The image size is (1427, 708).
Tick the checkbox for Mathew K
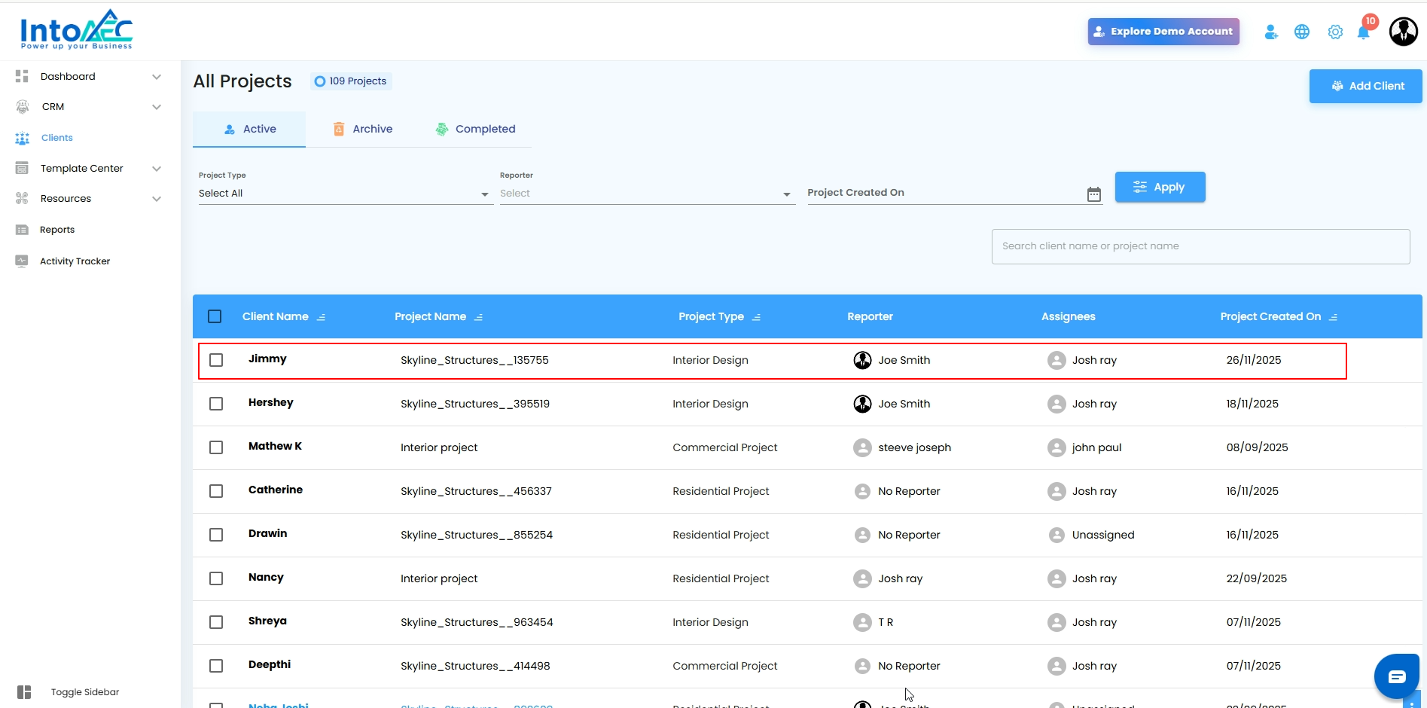216,447
